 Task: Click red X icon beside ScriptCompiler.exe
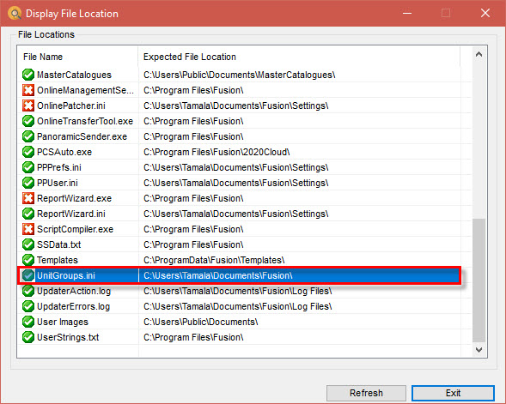(28, 229)
